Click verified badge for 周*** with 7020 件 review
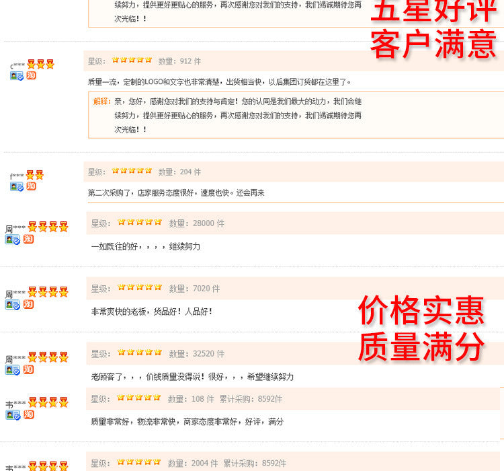The image size is (504, 471). point(13,305)
